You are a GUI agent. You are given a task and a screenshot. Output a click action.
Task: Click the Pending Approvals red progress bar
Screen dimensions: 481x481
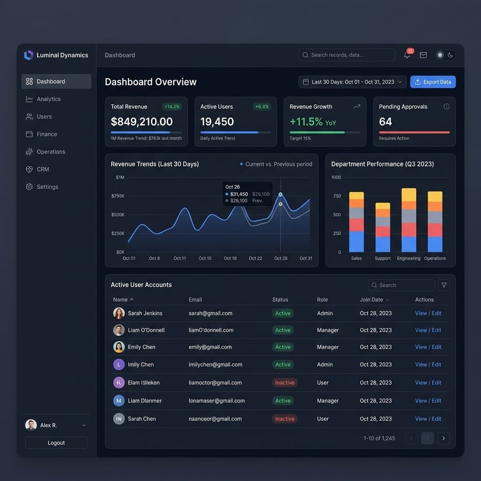414,132
